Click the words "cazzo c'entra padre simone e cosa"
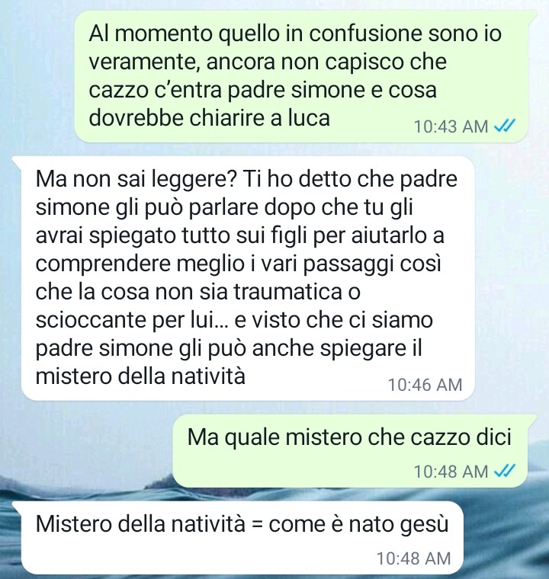This screenshot has width=549, height=579. coord(263,90)
